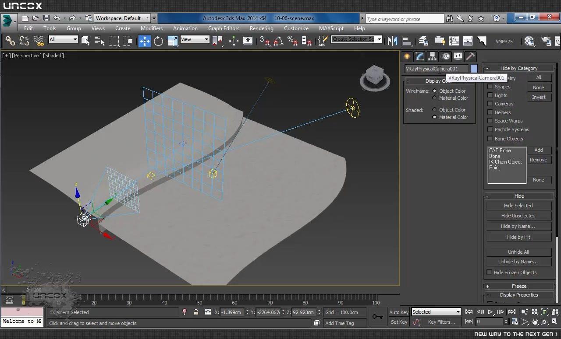561x339 pixels.
Task: Click the Set Keys key icon
Action: click(377, 317)
